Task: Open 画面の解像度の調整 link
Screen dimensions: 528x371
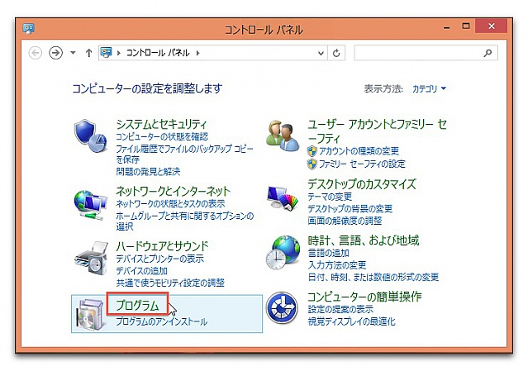Action: coord(345,221)
